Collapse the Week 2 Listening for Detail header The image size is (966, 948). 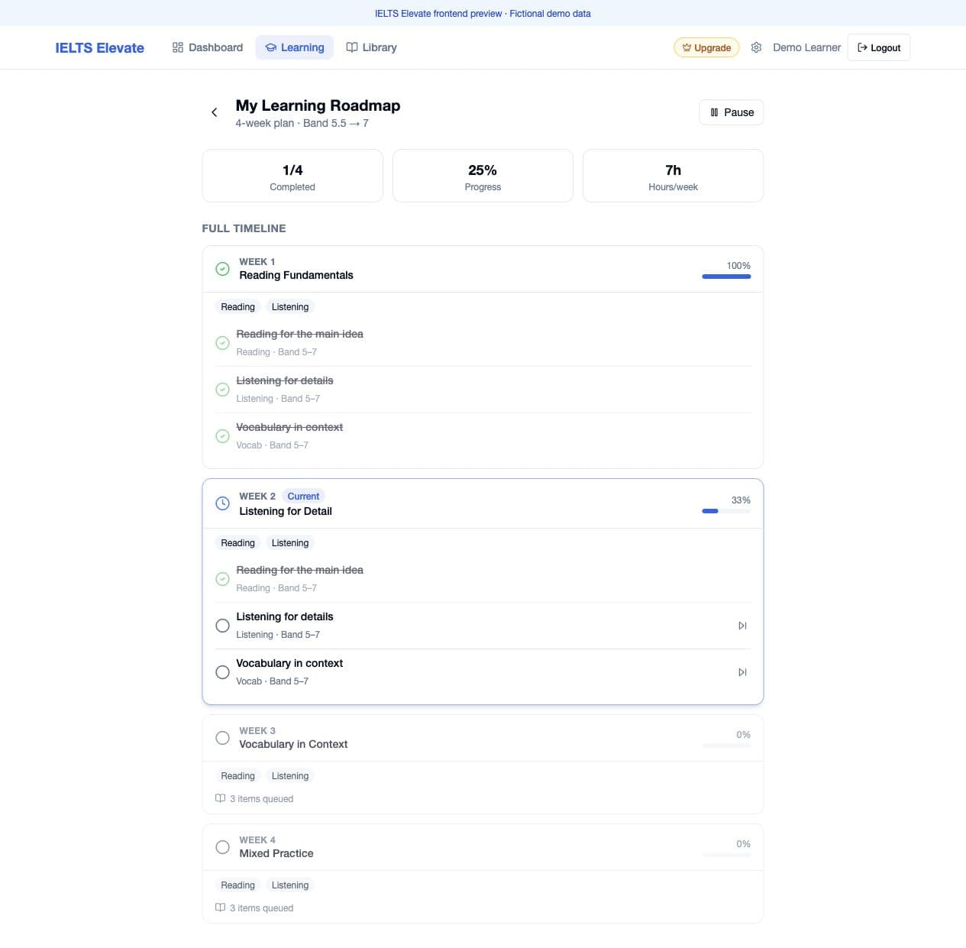[x=483, y=503]
